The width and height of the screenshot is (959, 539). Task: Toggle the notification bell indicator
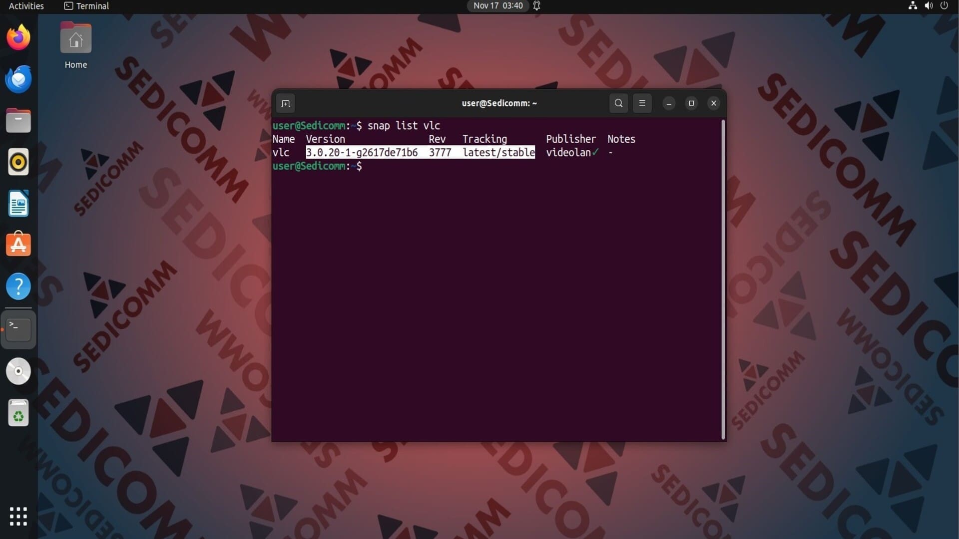point(537,6)
